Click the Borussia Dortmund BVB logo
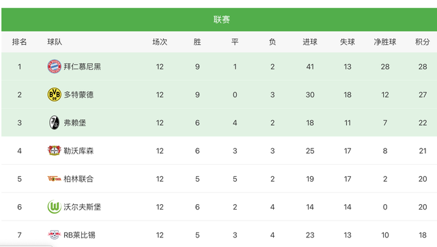 tap(55, 95)
